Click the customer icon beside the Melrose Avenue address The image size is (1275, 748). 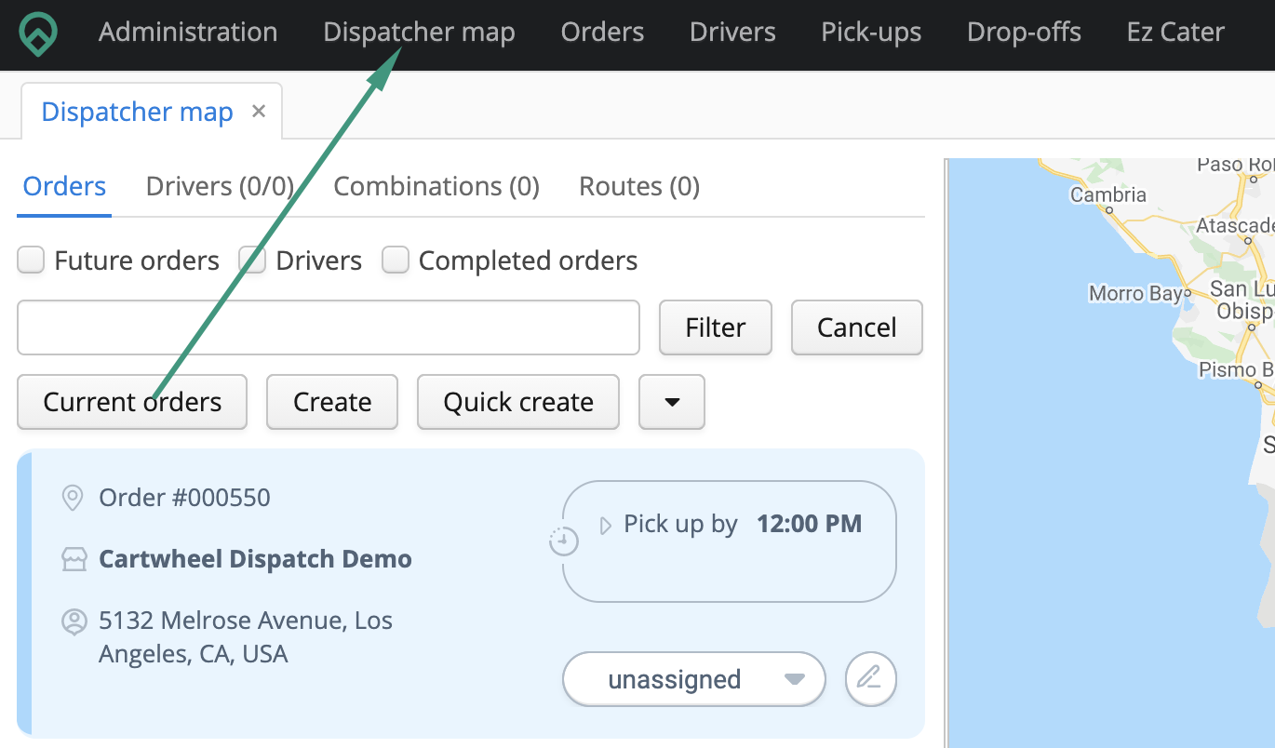pos(72,621)
